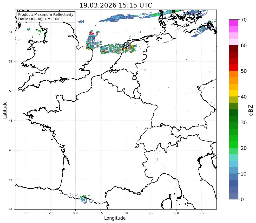The width and height of the screenshot is (256, 223).
Task: Click the latitude tick label 48
Action: (10, 121)
